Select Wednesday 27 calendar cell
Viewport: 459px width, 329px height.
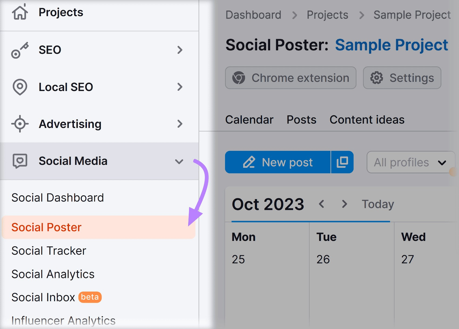427,276
